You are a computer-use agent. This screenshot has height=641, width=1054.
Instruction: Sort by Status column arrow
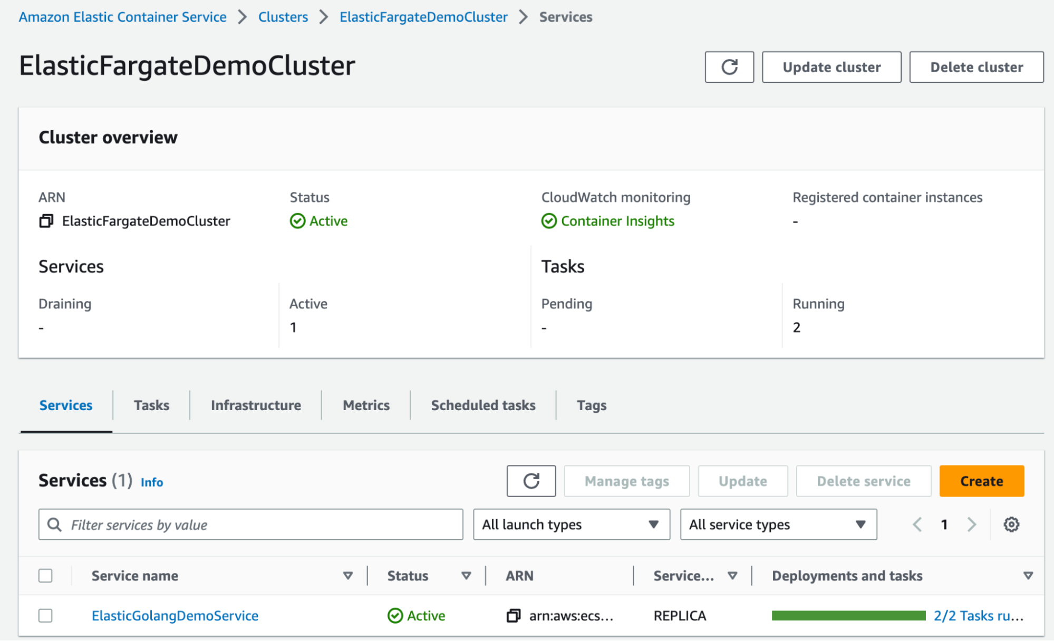(466, 576)
